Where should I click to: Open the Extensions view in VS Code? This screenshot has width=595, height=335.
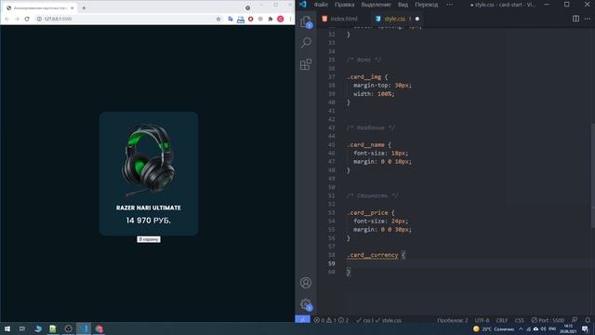306,64
